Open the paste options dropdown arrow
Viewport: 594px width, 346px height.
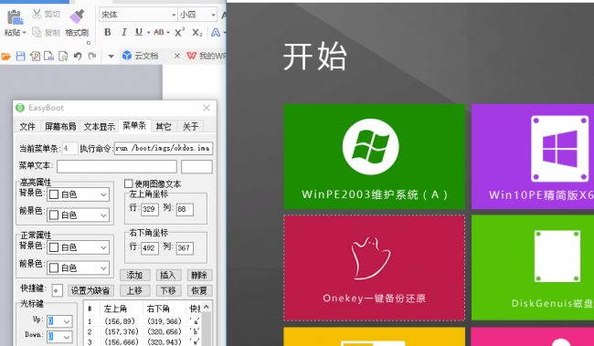25,33
